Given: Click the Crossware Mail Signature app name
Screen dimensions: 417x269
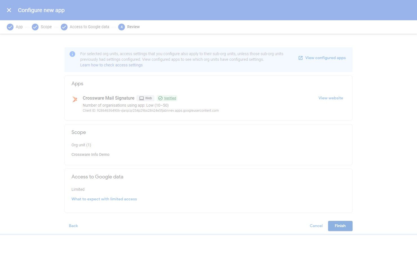Looking at the screenshot, I should click(109, 98).
